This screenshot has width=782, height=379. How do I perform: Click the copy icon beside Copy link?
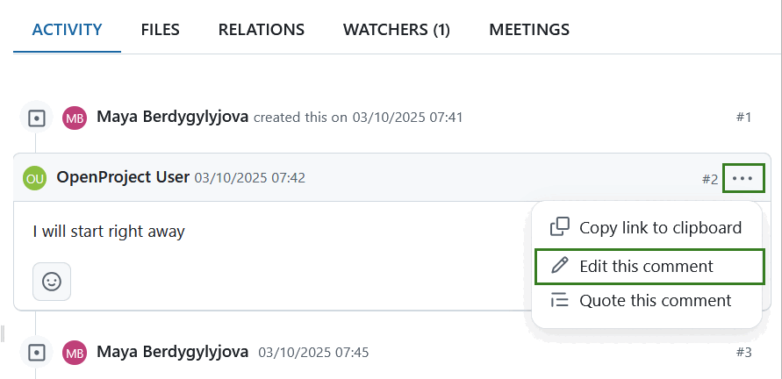[x=559, y=227]
